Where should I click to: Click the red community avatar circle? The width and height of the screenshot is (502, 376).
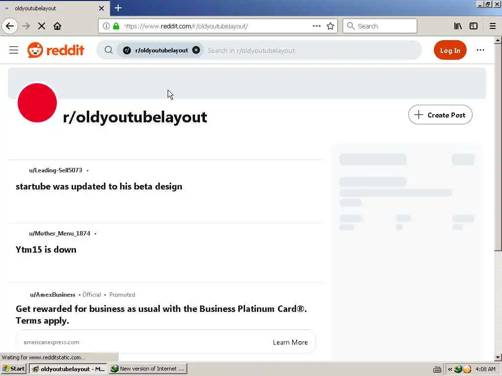(37, 103)
